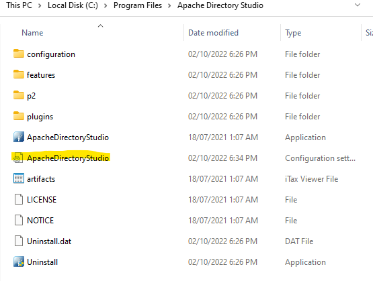Click the ApacheDirectoryStudio application icon
373x281 pixels.
click(19, 137)
